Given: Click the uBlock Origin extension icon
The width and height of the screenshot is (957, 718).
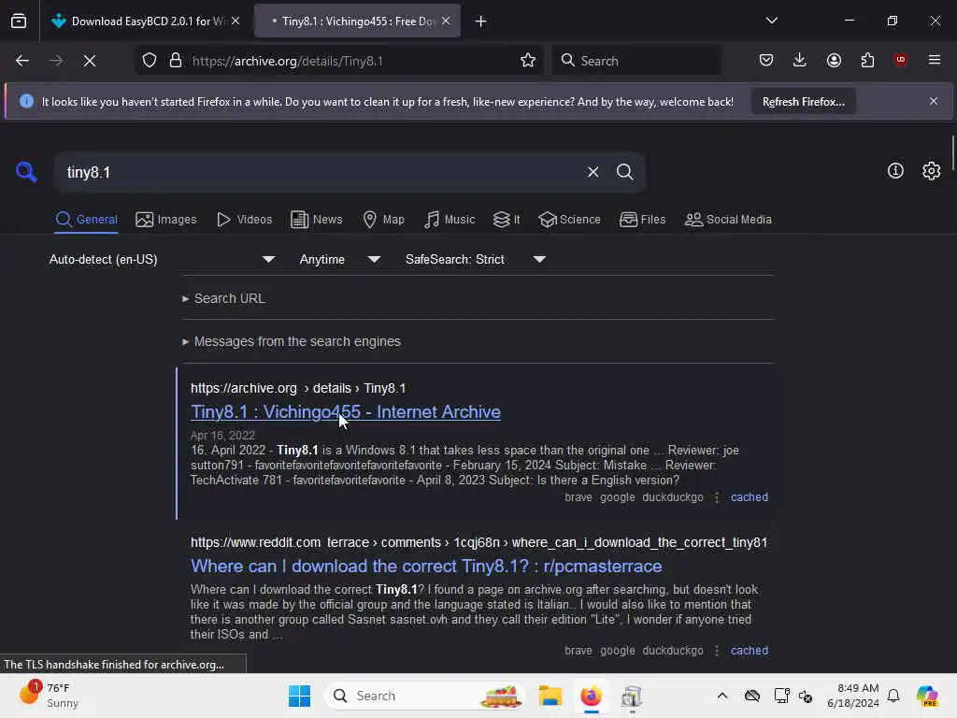Looking at the screenshot, I should coord(900,60).
